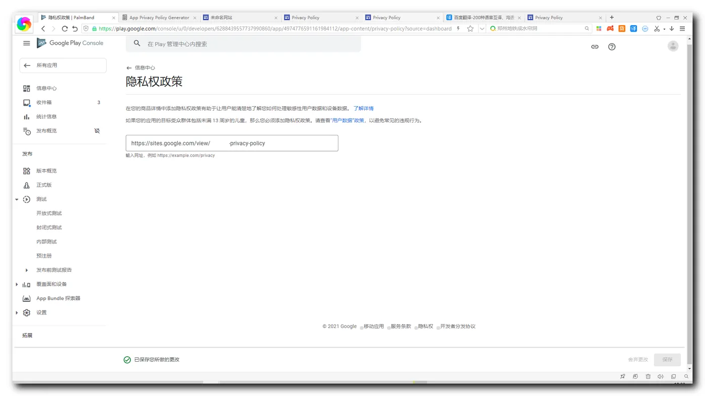Expand 覆盖面和设备 section arrow
The image size is (705, 396).
pos(17,285)
